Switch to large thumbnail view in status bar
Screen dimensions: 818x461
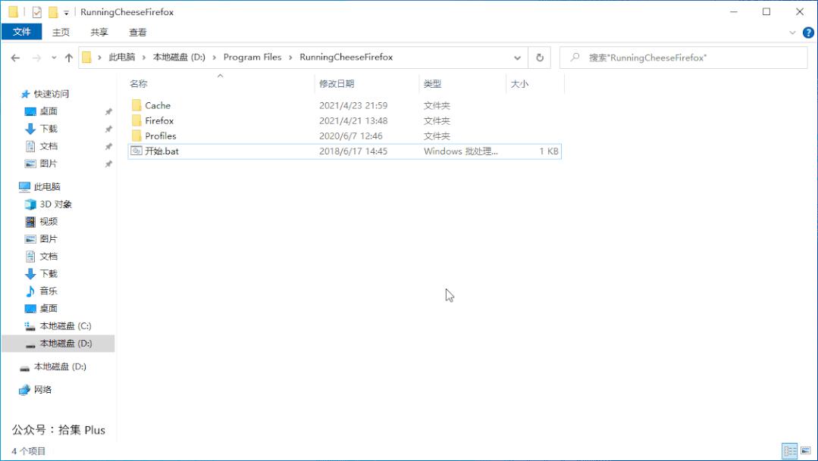[806, 451]
